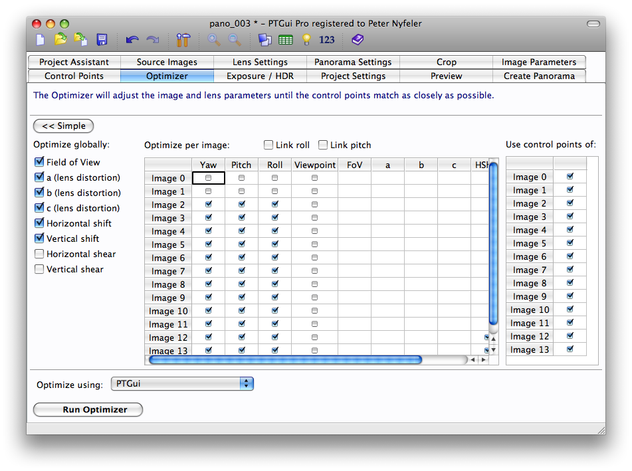This screenshot has height=471, width=632.
Task: Click the << Simple button
Action: tap(63, 126)
